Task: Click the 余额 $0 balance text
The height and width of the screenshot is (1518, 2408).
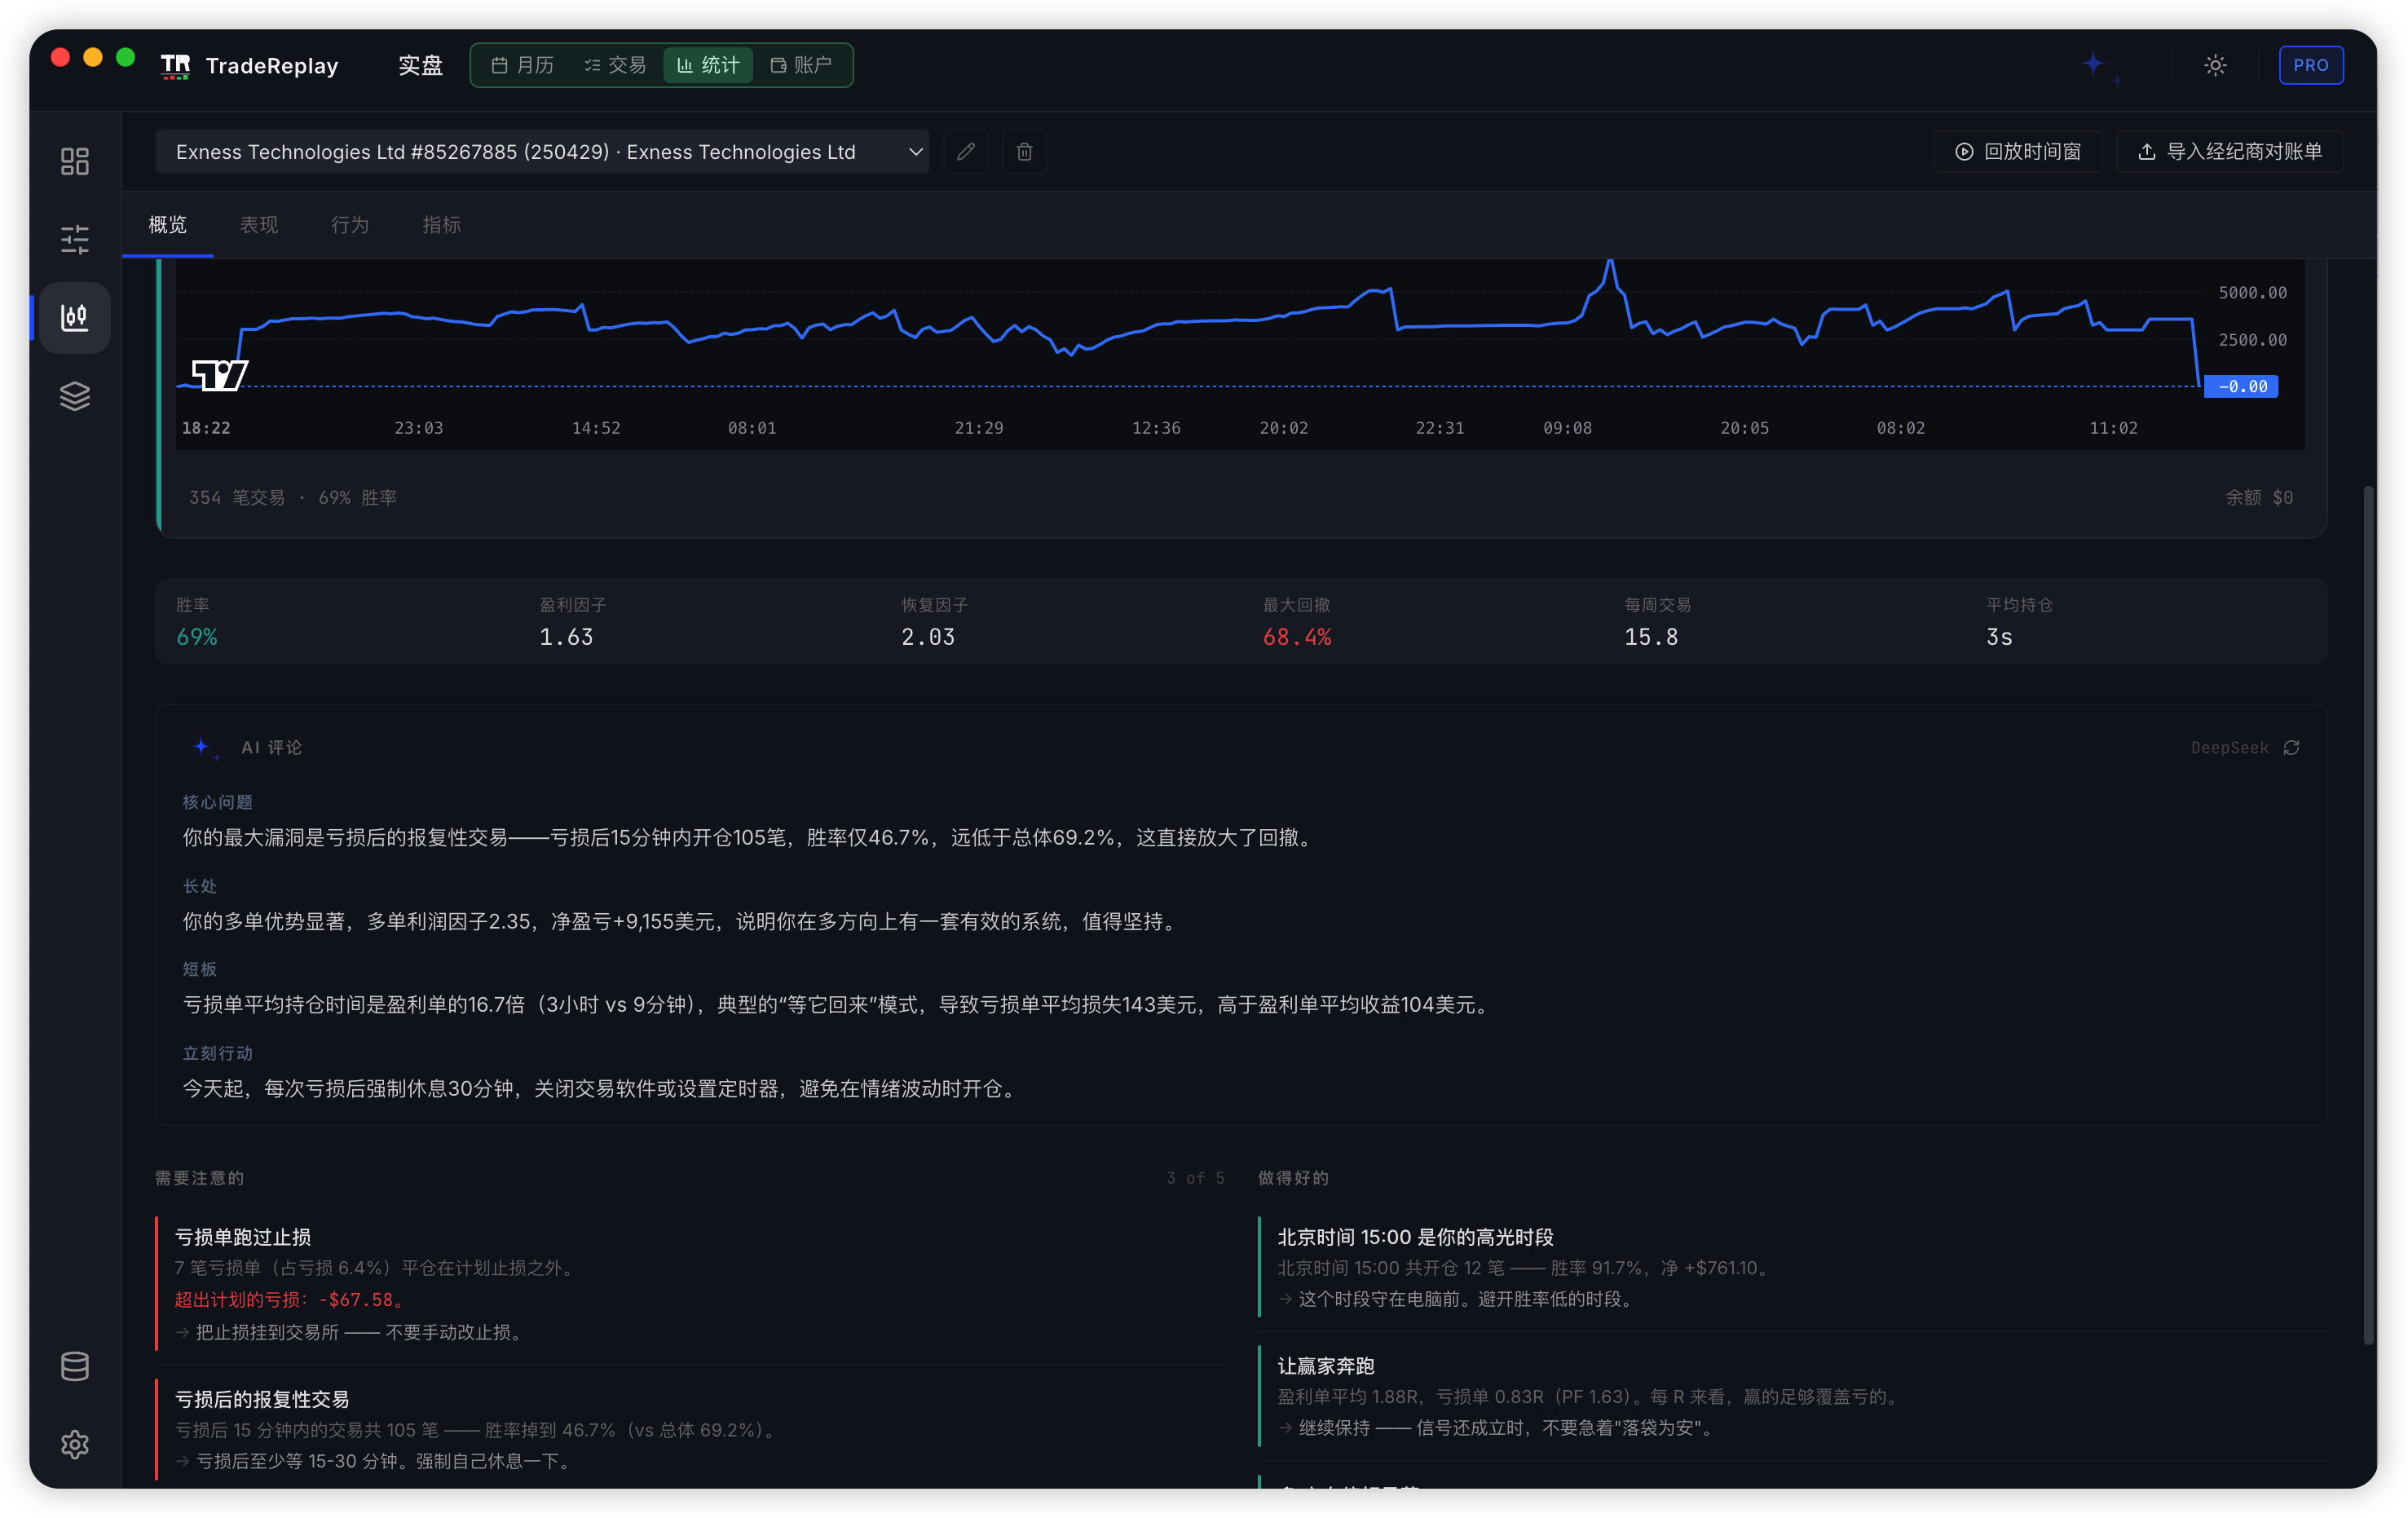Action: point(2259,497)
